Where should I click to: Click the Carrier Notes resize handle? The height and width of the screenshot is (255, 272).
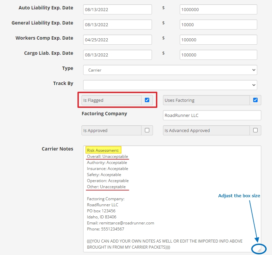pyautogui.click(x=259, y=250)
